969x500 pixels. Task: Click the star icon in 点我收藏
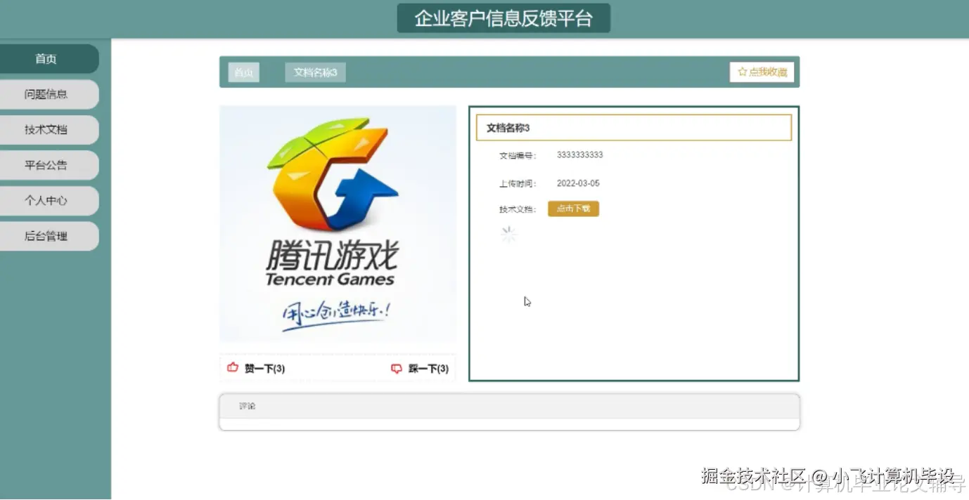742,72
